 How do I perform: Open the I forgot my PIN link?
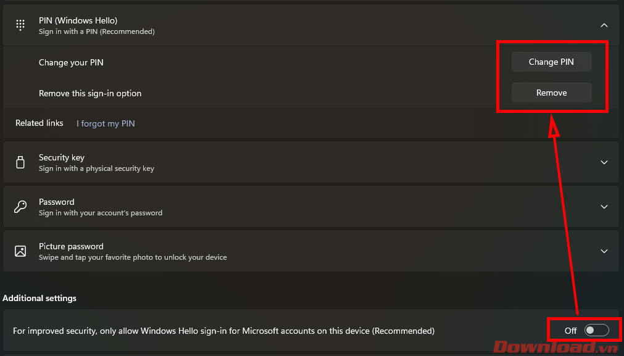(x=106, y=123)
